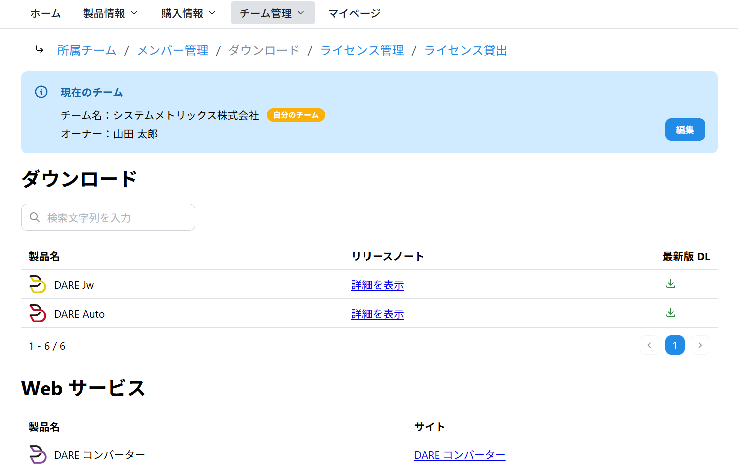
Task: Click the breadcrumb arrow icon
Action: point(39,50)
